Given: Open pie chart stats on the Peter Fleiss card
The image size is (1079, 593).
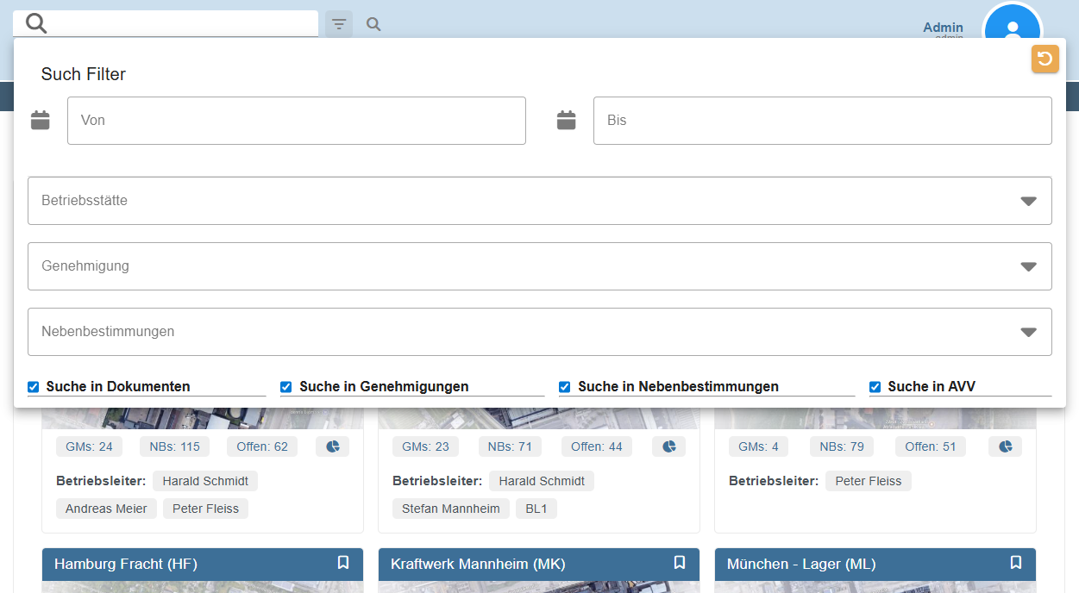Looking at the screenshot, I should tap(1005, 446).
